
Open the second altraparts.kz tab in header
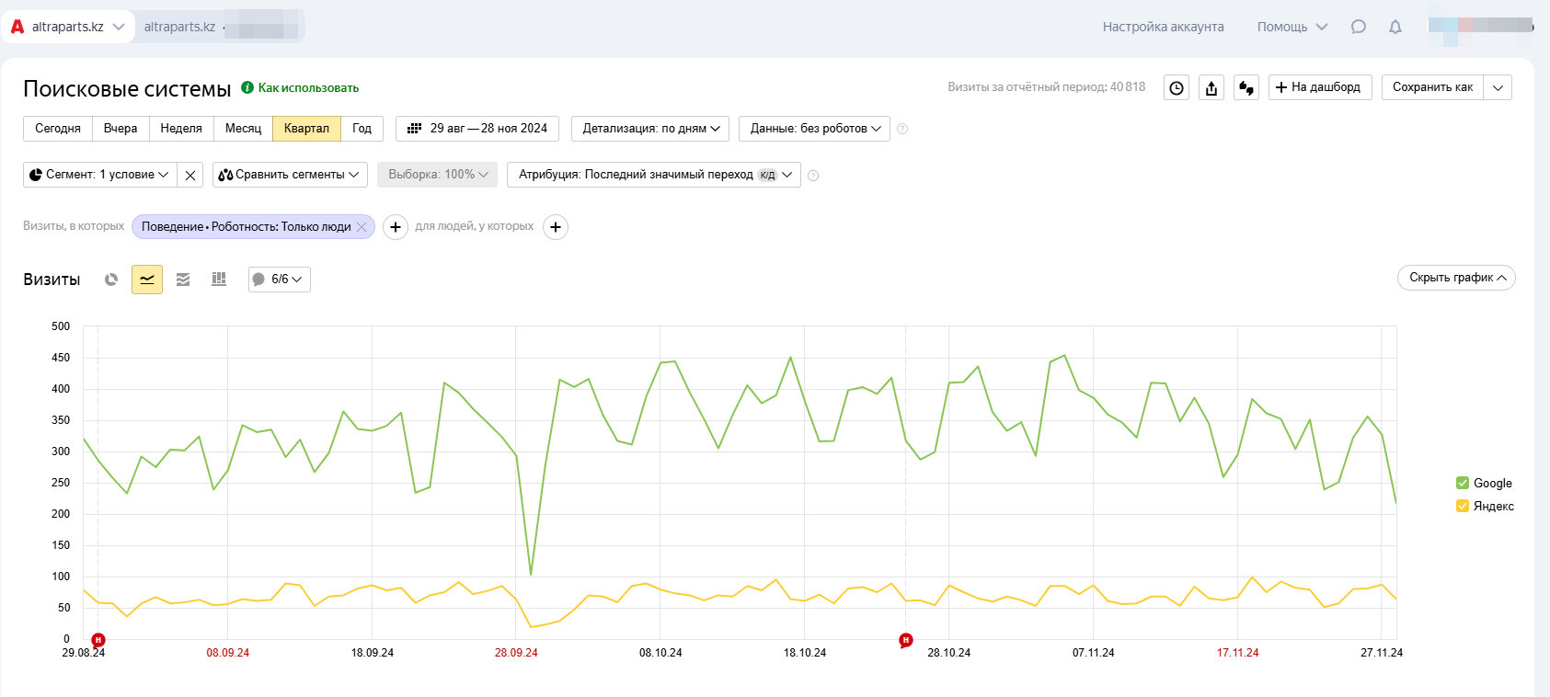(220, 27)
